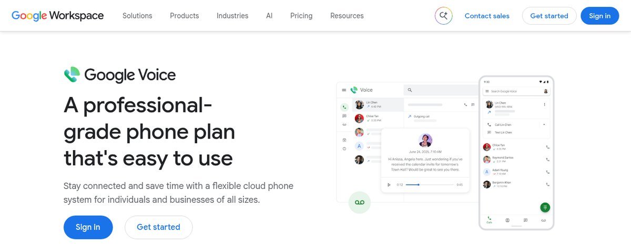This screenshot has height=251, width=631.
Task: Click the Contact sales link
Action: 487,16
